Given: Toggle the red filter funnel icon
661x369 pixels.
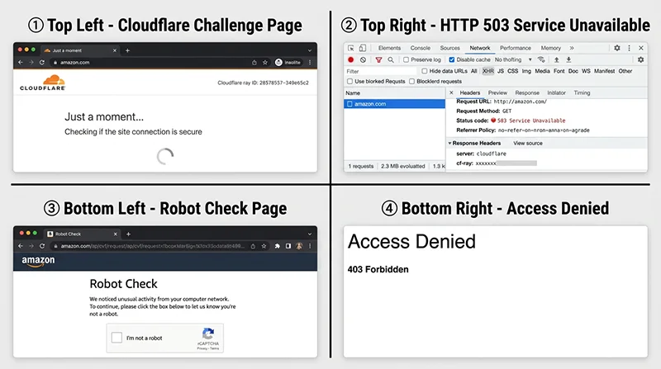Looking at the screenshot, I should point(378,59).
